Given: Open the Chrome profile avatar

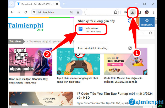Looking at the screenshot, I should pos(147,12).
